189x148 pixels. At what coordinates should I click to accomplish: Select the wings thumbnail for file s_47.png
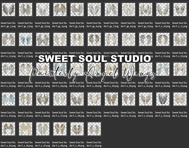tap(43, 129)
